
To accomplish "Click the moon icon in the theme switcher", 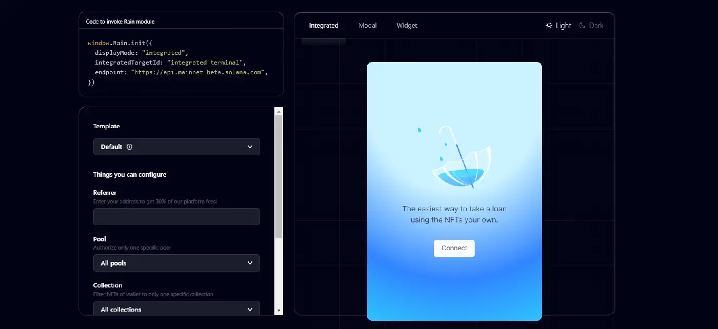I will (582, 26).
